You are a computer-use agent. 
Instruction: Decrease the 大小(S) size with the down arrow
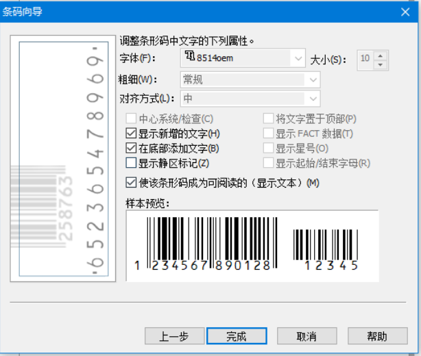pos(380,65)
